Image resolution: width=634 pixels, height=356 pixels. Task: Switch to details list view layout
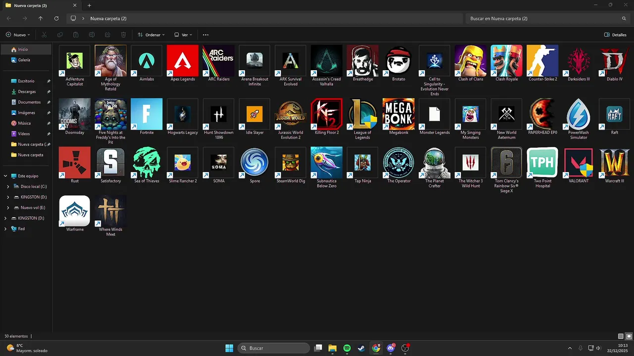coord(621,336)
